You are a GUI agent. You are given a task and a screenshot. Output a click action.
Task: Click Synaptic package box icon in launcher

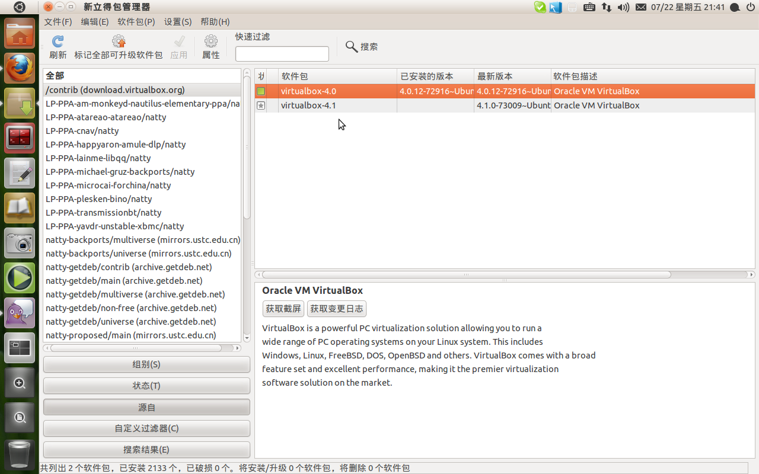coord(20,103)
